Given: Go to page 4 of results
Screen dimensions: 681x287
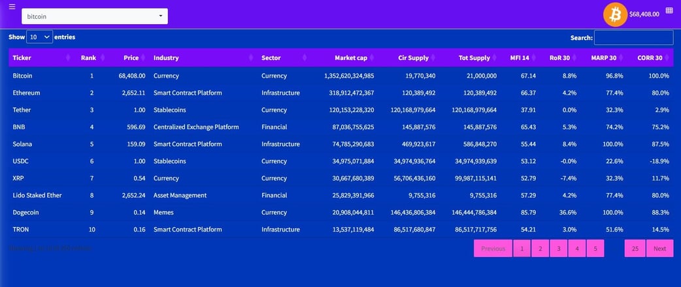Looking at the screenshot, I should (x=577, y=249).
